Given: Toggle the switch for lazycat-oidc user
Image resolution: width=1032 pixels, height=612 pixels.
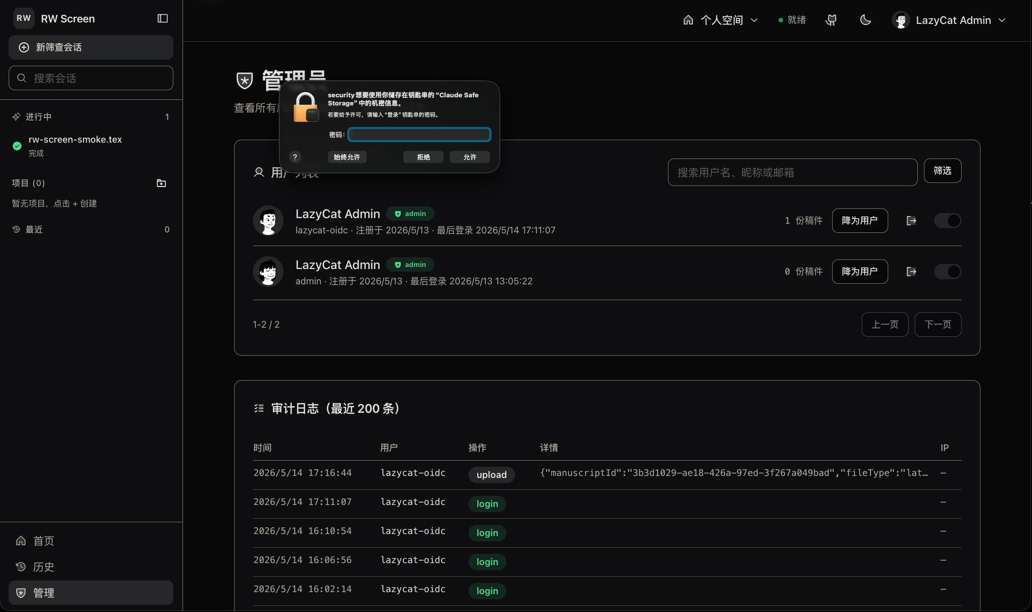Looking at the screenshot, I should click(947, 221).
